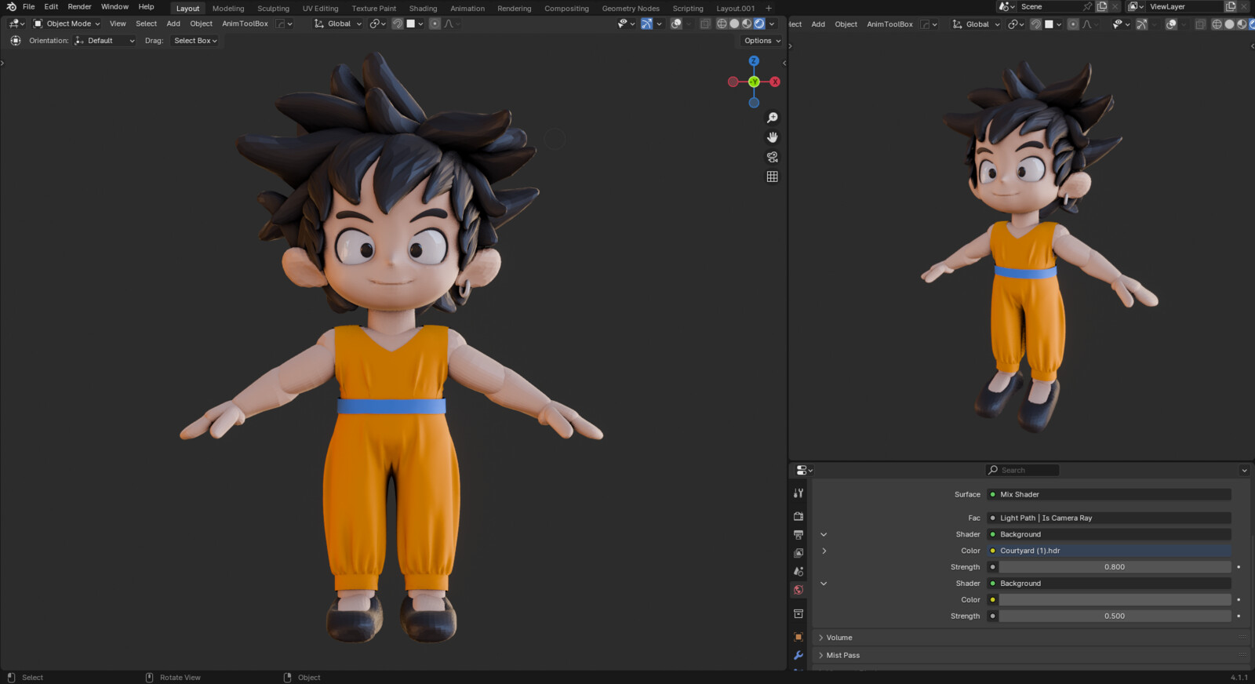Pin the scene with the pin icon

[1087, 6]
